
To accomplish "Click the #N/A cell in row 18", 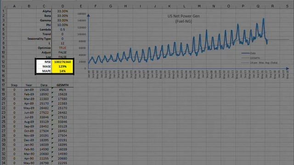I will tap(62, 90).
